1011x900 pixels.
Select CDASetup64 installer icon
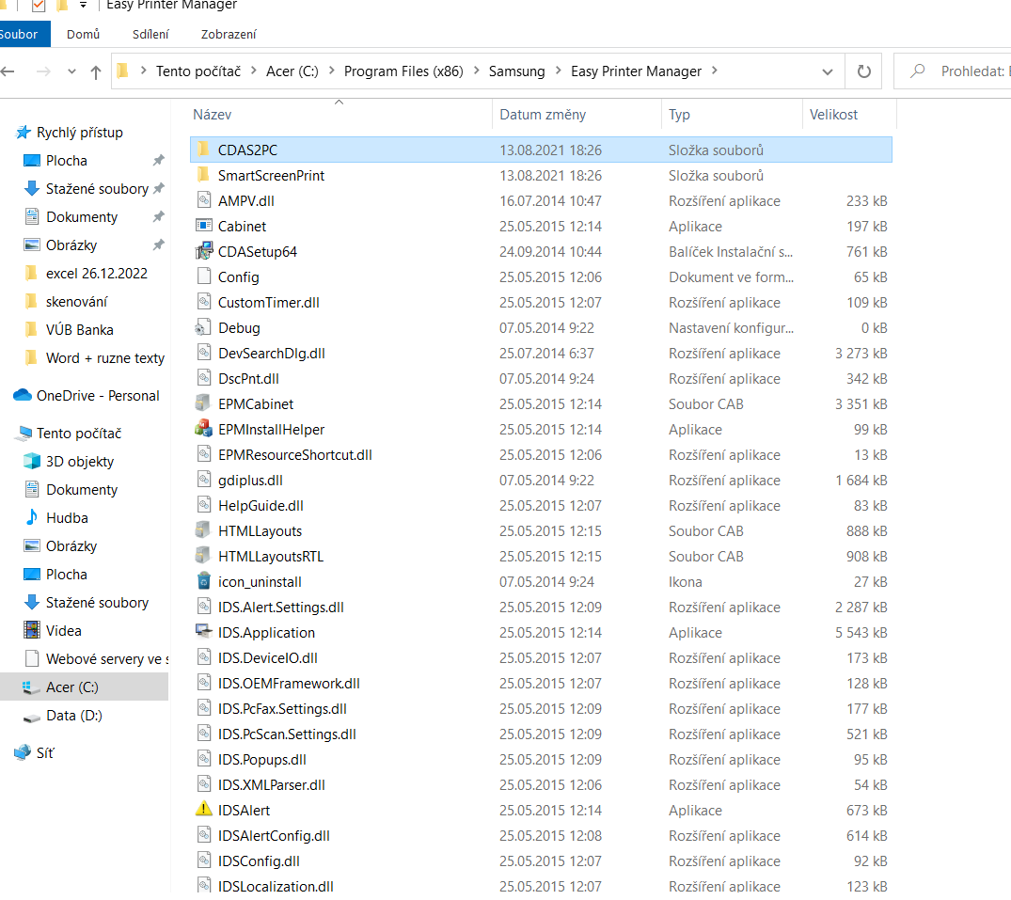pos(204,251)
